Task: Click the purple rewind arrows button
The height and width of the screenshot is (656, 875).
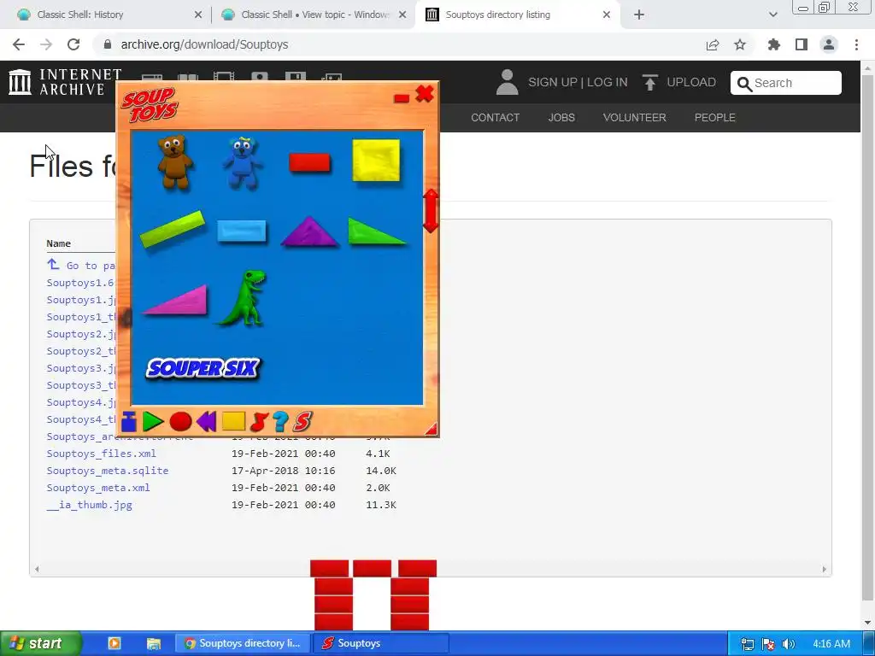Action: point(207,422)
